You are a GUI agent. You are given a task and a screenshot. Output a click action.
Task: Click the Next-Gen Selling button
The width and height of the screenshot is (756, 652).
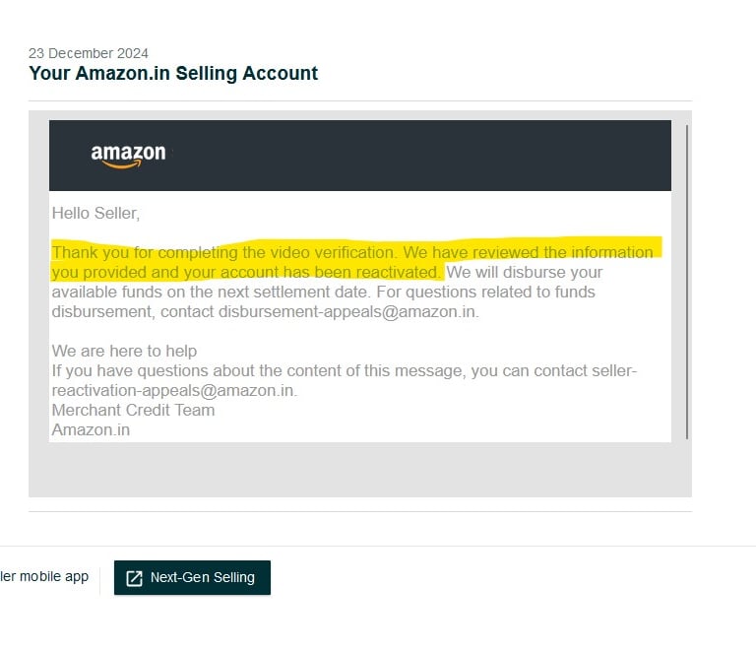tap(192, 577)
